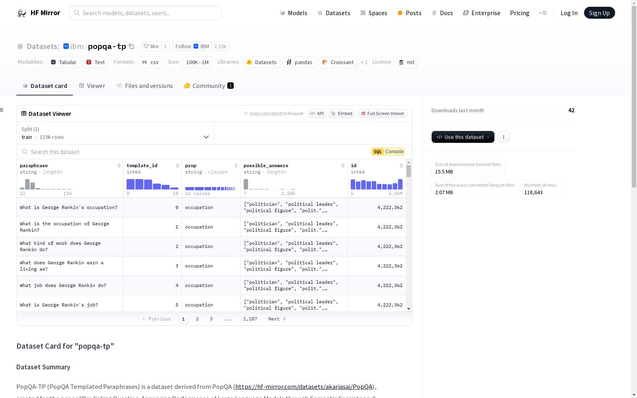
Task: Click the ibm organization name link
Action: click(x=77, y=46)
